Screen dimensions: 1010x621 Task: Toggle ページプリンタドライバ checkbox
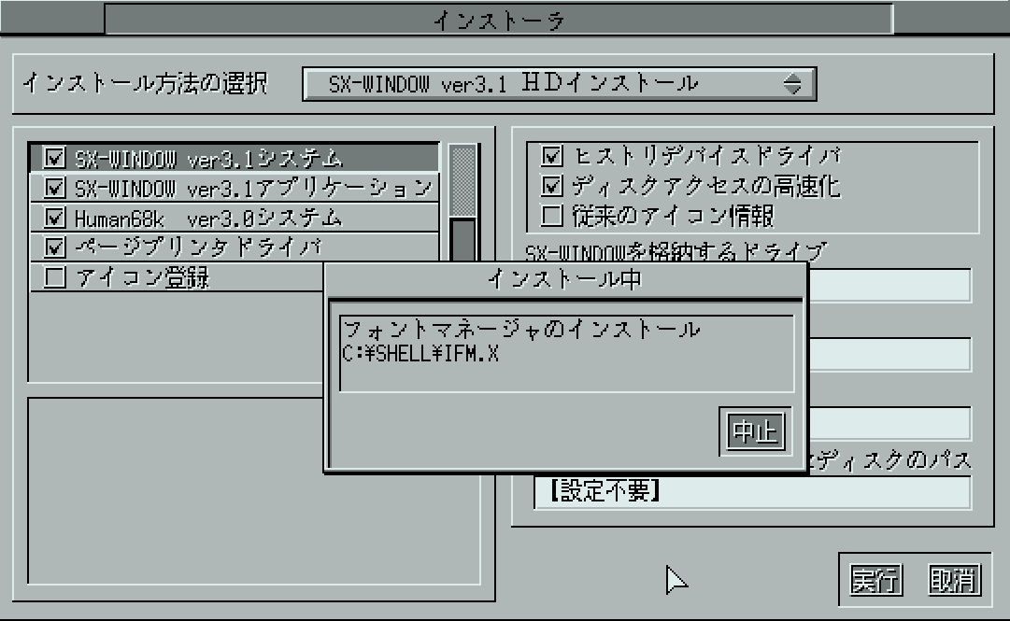click(55, 247)
